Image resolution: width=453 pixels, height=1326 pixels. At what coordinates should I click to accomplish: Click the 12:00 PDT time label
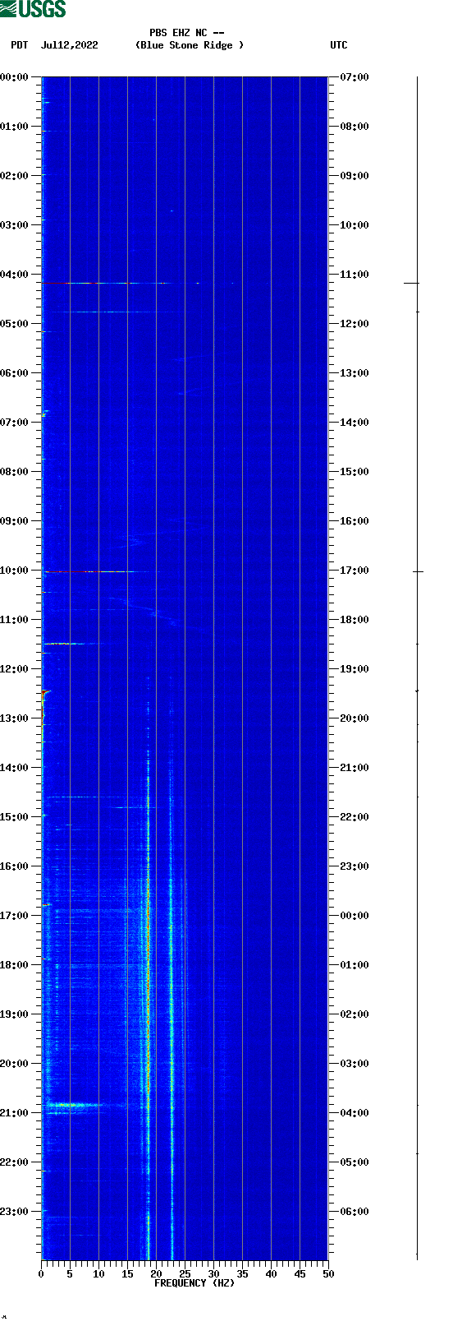[x=15, y=669]
